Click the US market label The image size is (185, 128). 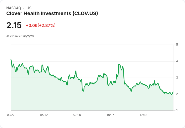(x=29, y=8)
